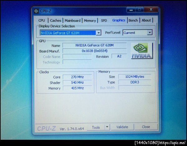Click the version text Ver. 1.74.0.x64
The image size is (187, 146).
point(72,129)
